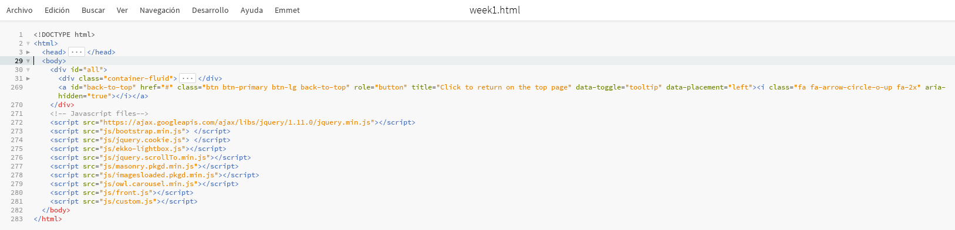Click the week1.html title text

(x=495, y=10)
